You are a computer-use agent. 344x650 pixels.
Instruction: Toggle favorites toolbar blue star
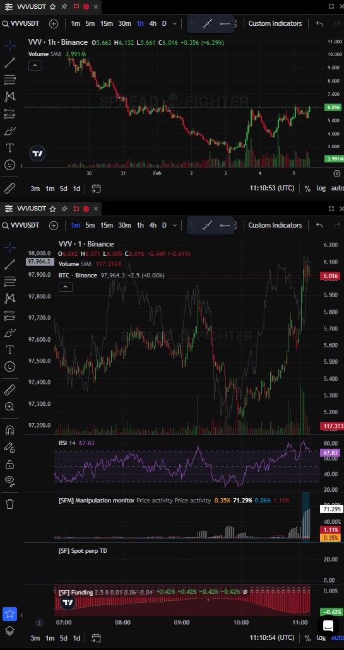point(10,614)
